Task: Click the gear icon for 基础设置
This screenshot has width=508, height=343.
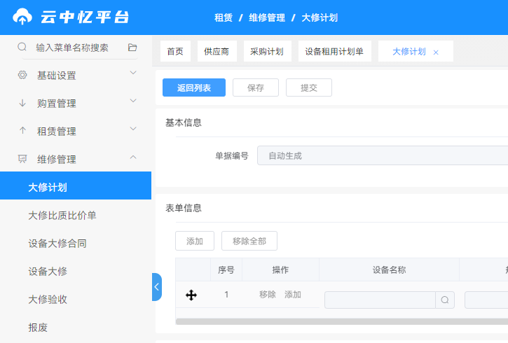Action: 22,75
